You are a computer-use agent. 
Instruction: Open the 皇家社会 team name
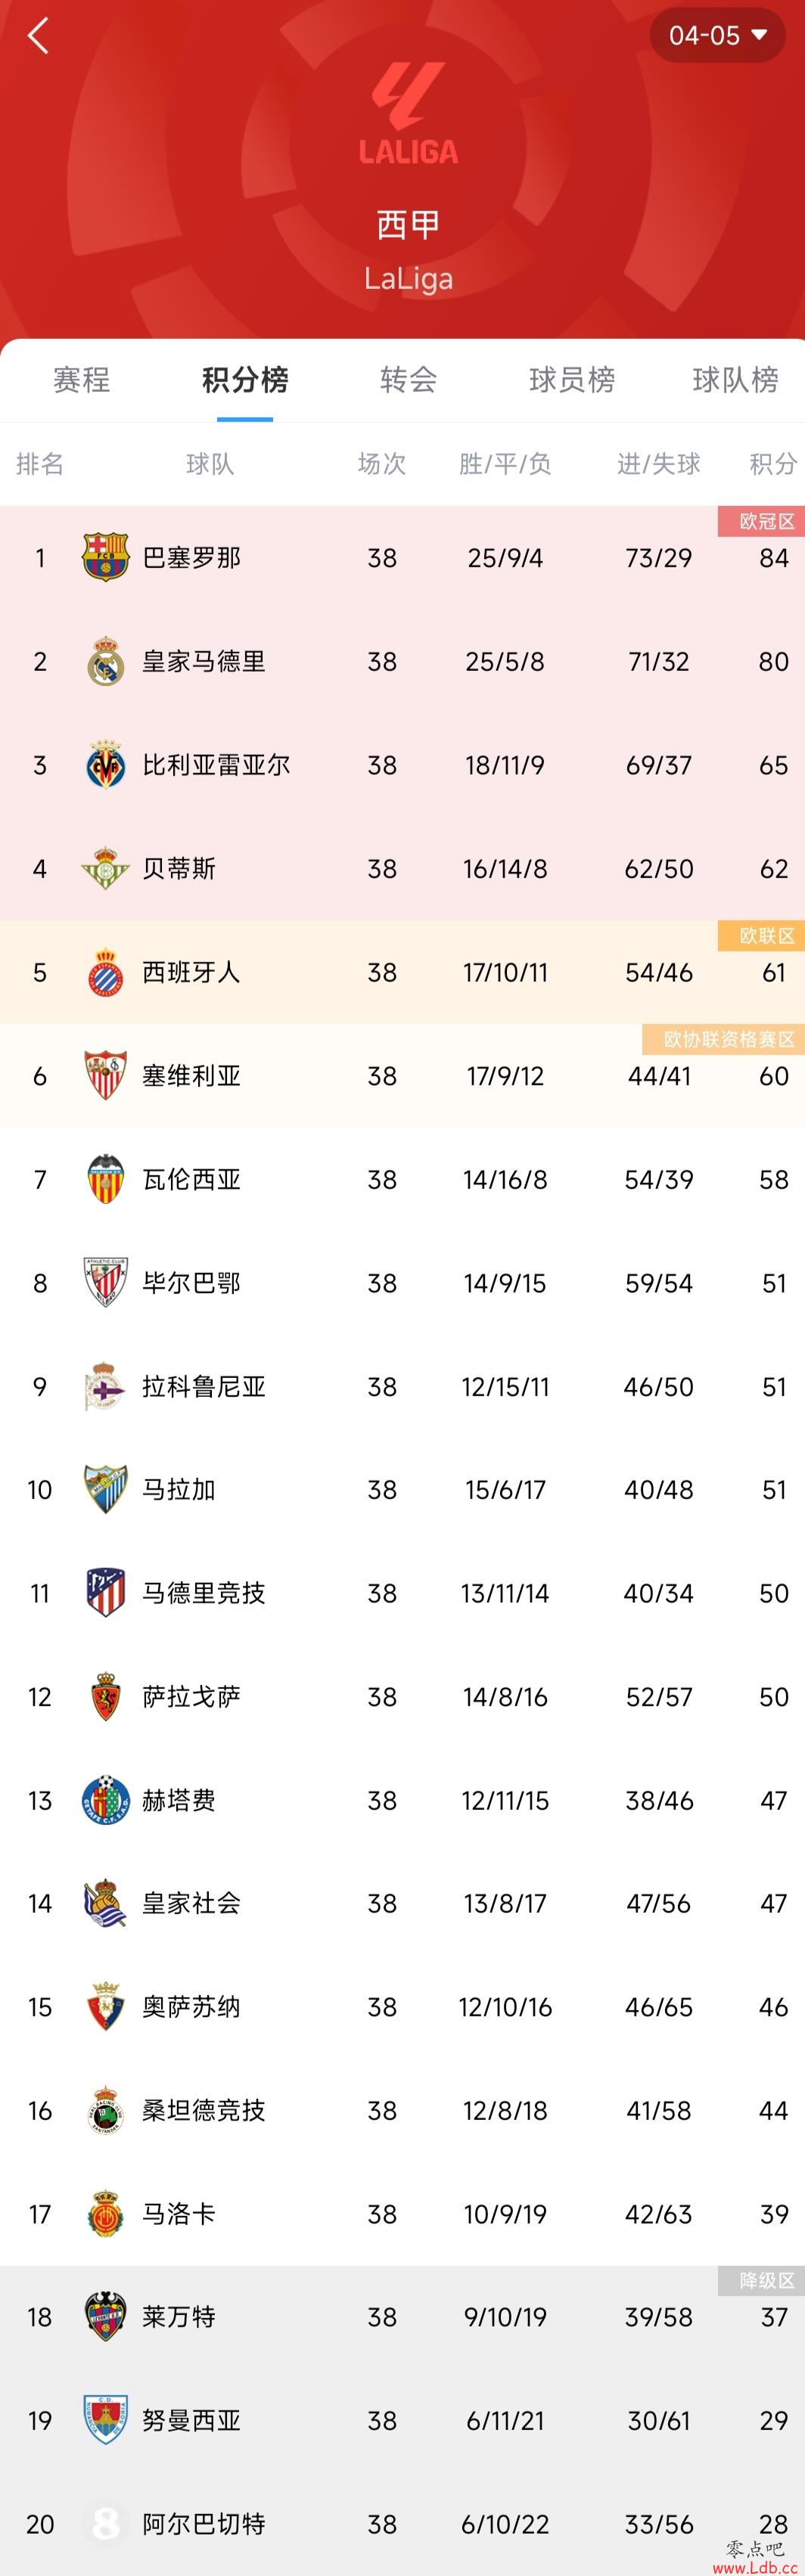point(191,1903)
